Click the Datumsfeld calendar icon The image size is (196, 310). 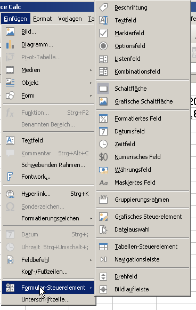click(103, 131)
